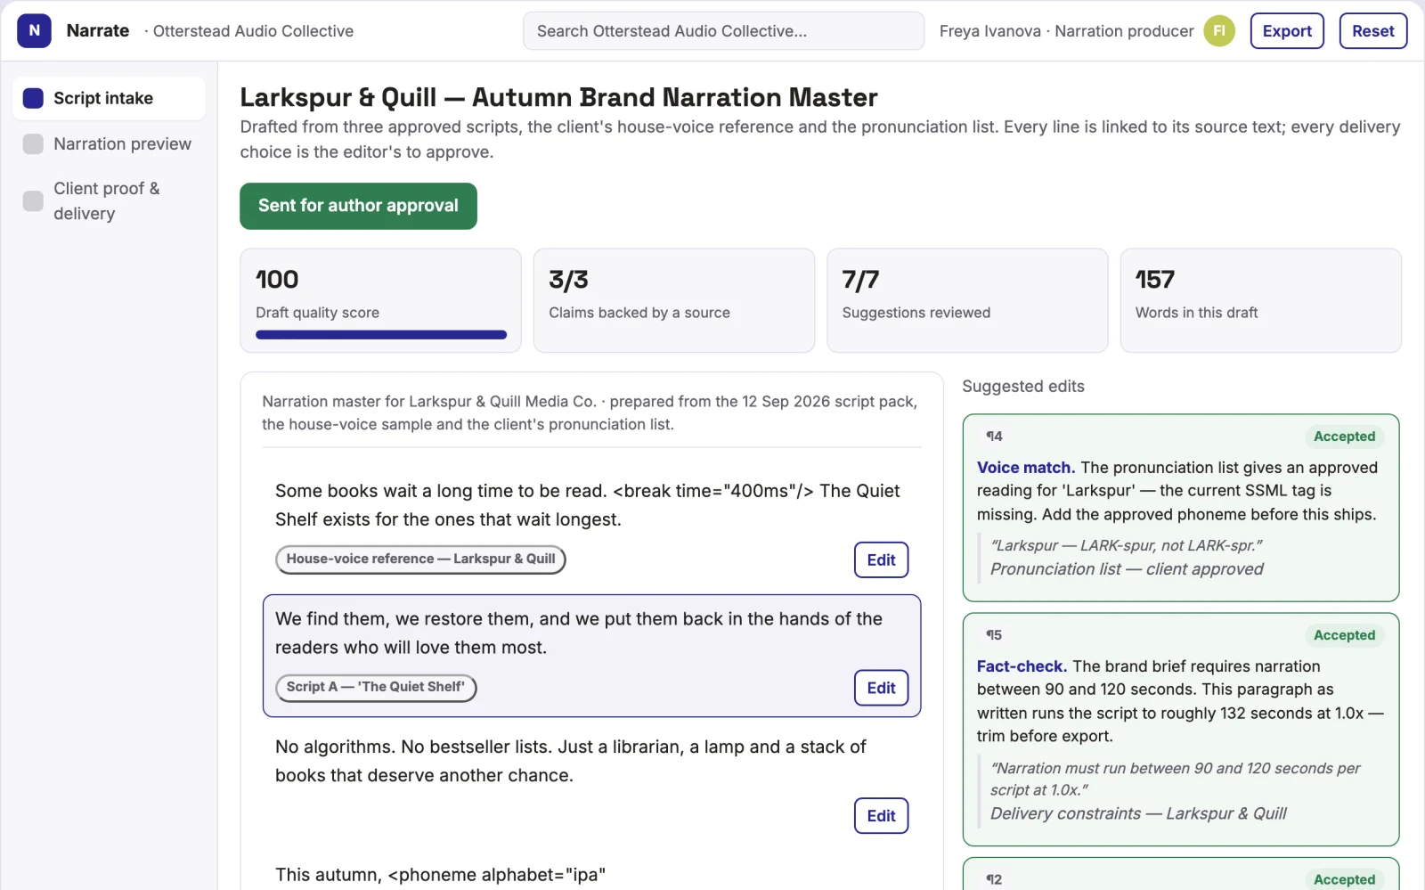Click the Larkspur & Quill master title
1425x890 pixels.
(558, 97)
